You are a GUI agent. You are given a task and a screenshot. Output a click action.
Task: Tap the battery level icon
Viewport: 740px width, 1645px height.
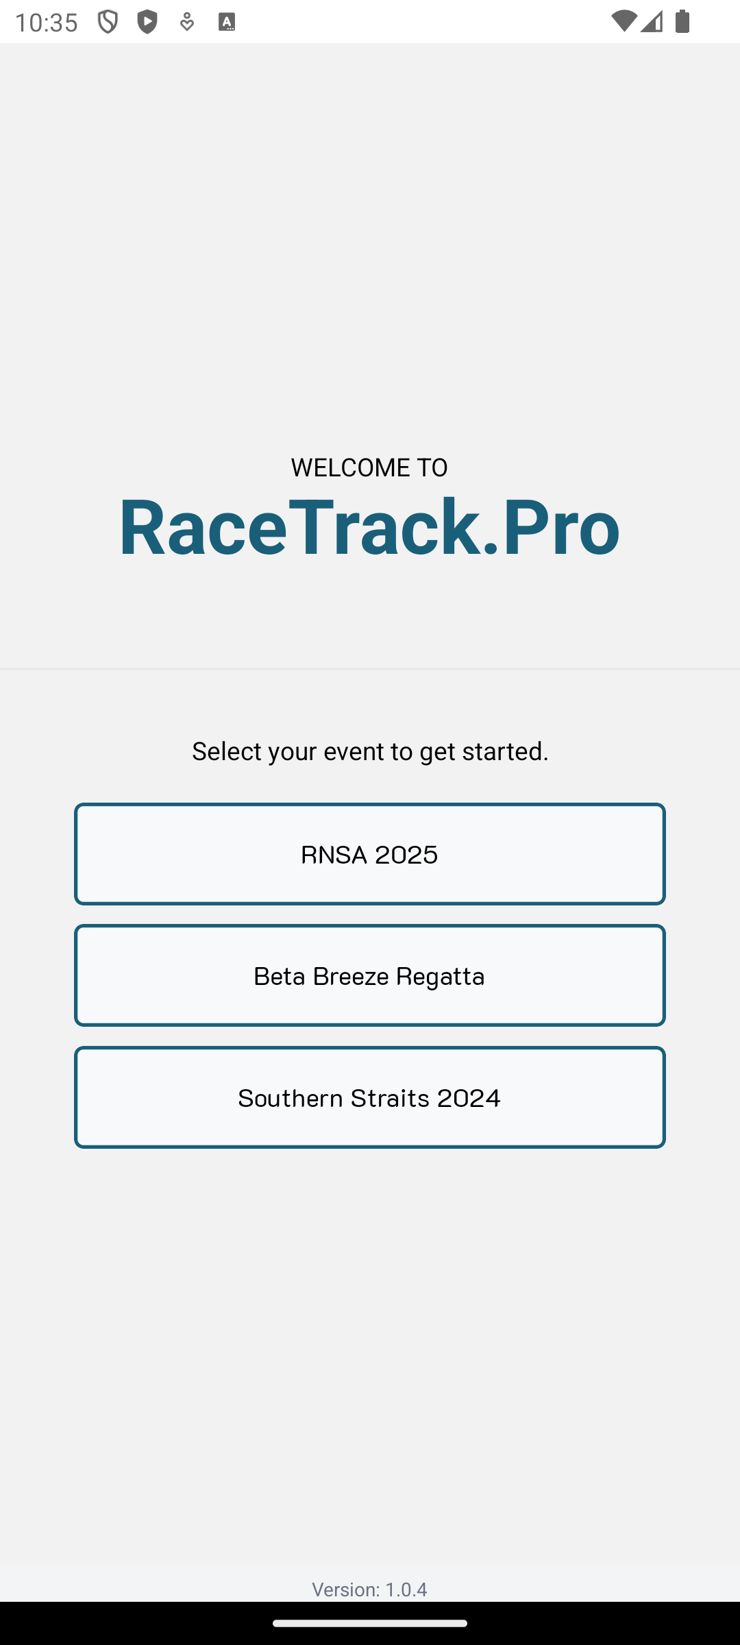point(682,21)
